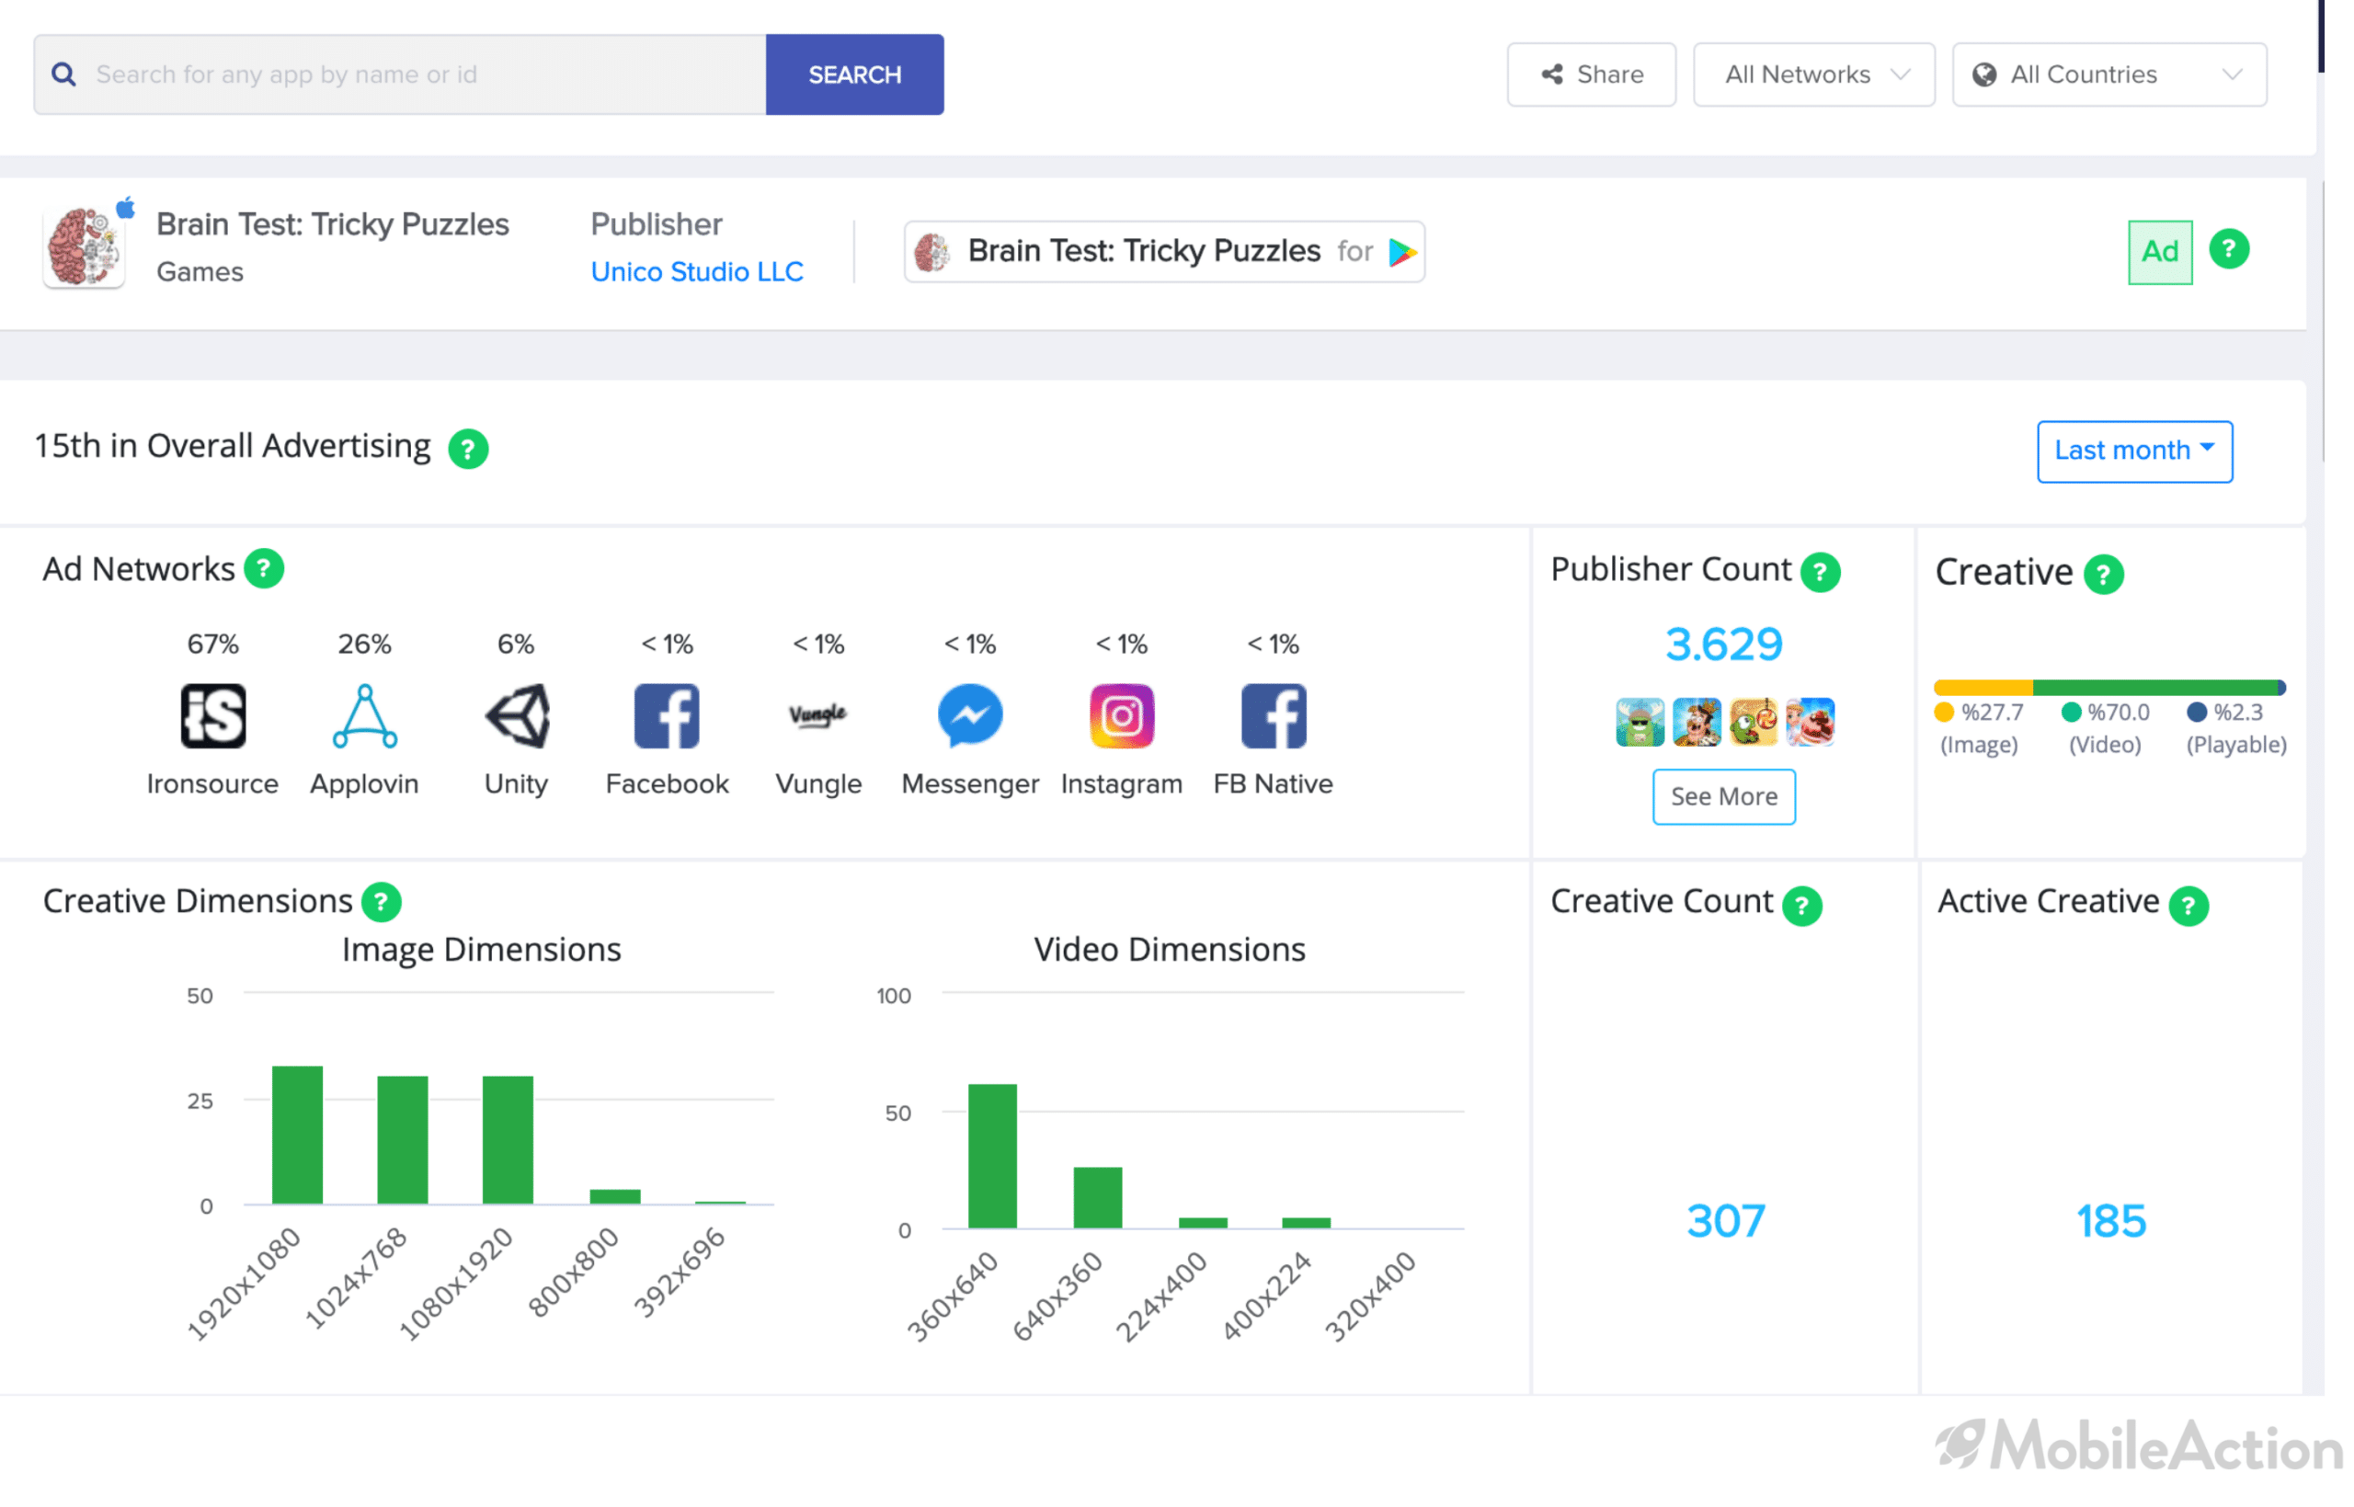Click the creative count value 307
Screen dimensions: 2354x1507
(x=1726, y=1221)
